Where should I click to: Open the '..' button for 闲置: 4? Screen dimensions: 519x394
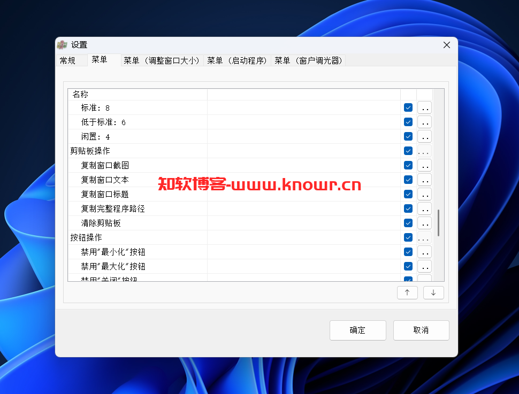tap(424, 136)
